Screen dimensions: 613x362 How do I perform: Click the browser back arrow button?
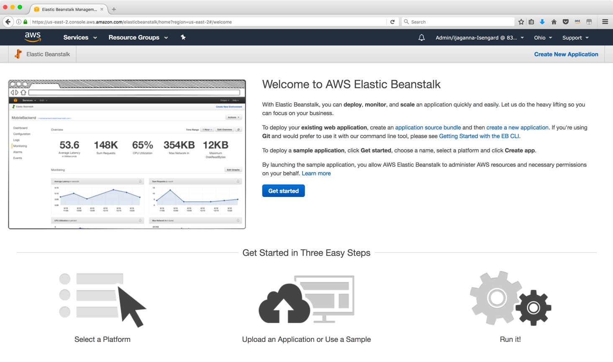point(8,22)
